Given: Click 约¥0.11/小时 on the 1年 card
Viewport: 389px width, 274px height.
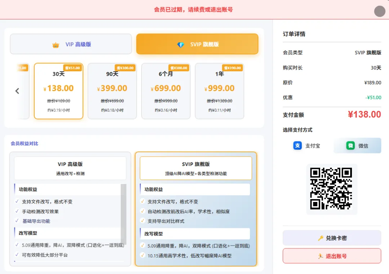Looking at the screenshot, I should pos(220,110).
